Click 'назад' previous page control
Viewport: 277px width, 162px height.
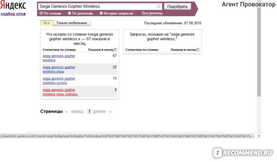pos(74,112)
